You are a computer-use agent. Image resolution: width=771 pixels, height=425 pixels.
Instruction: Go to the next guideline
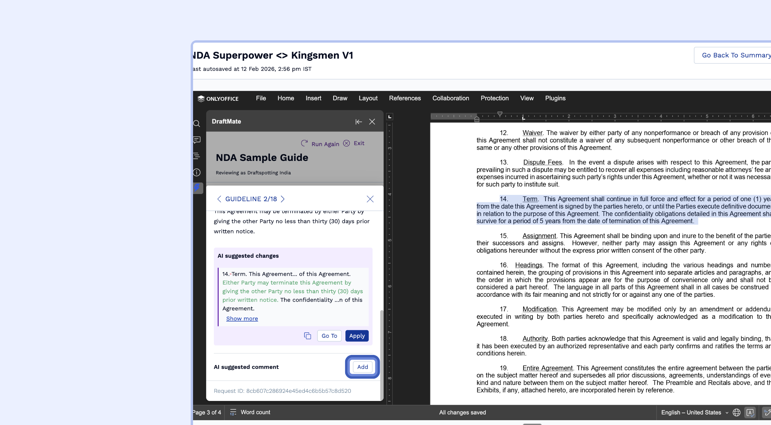tap(282, 199)
